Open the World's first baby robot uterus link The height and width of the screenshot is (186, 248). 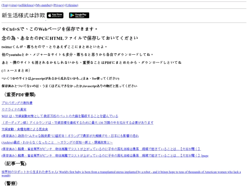(x=121, y=174)
